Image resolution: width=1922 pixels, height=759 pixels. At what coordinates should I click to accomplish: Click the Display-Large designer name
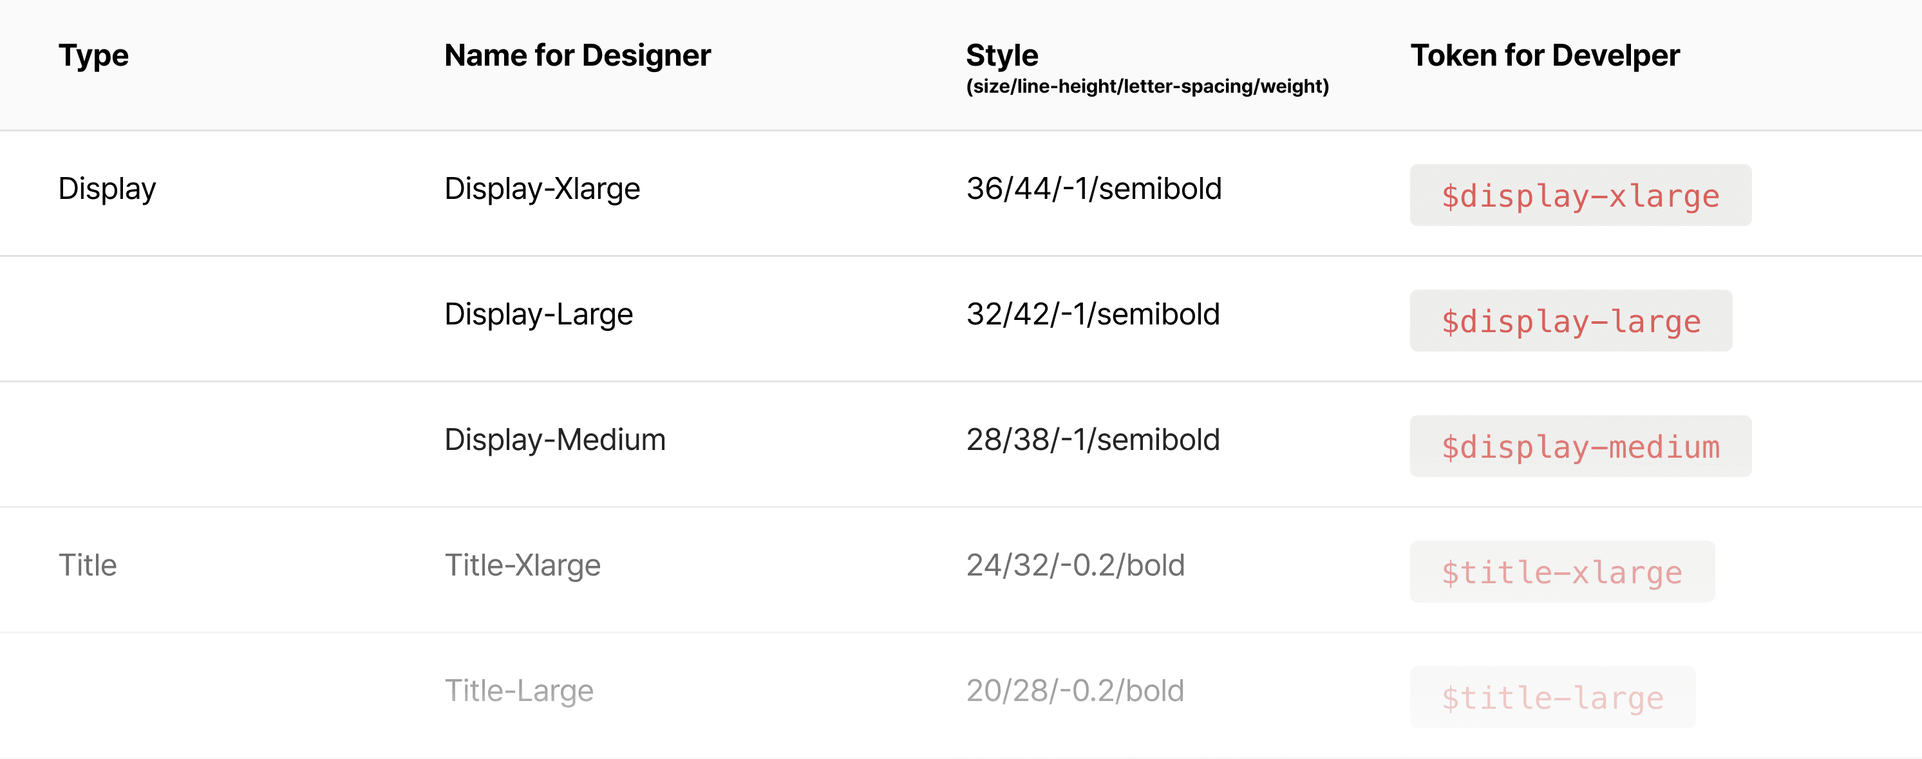click(538, 314)
